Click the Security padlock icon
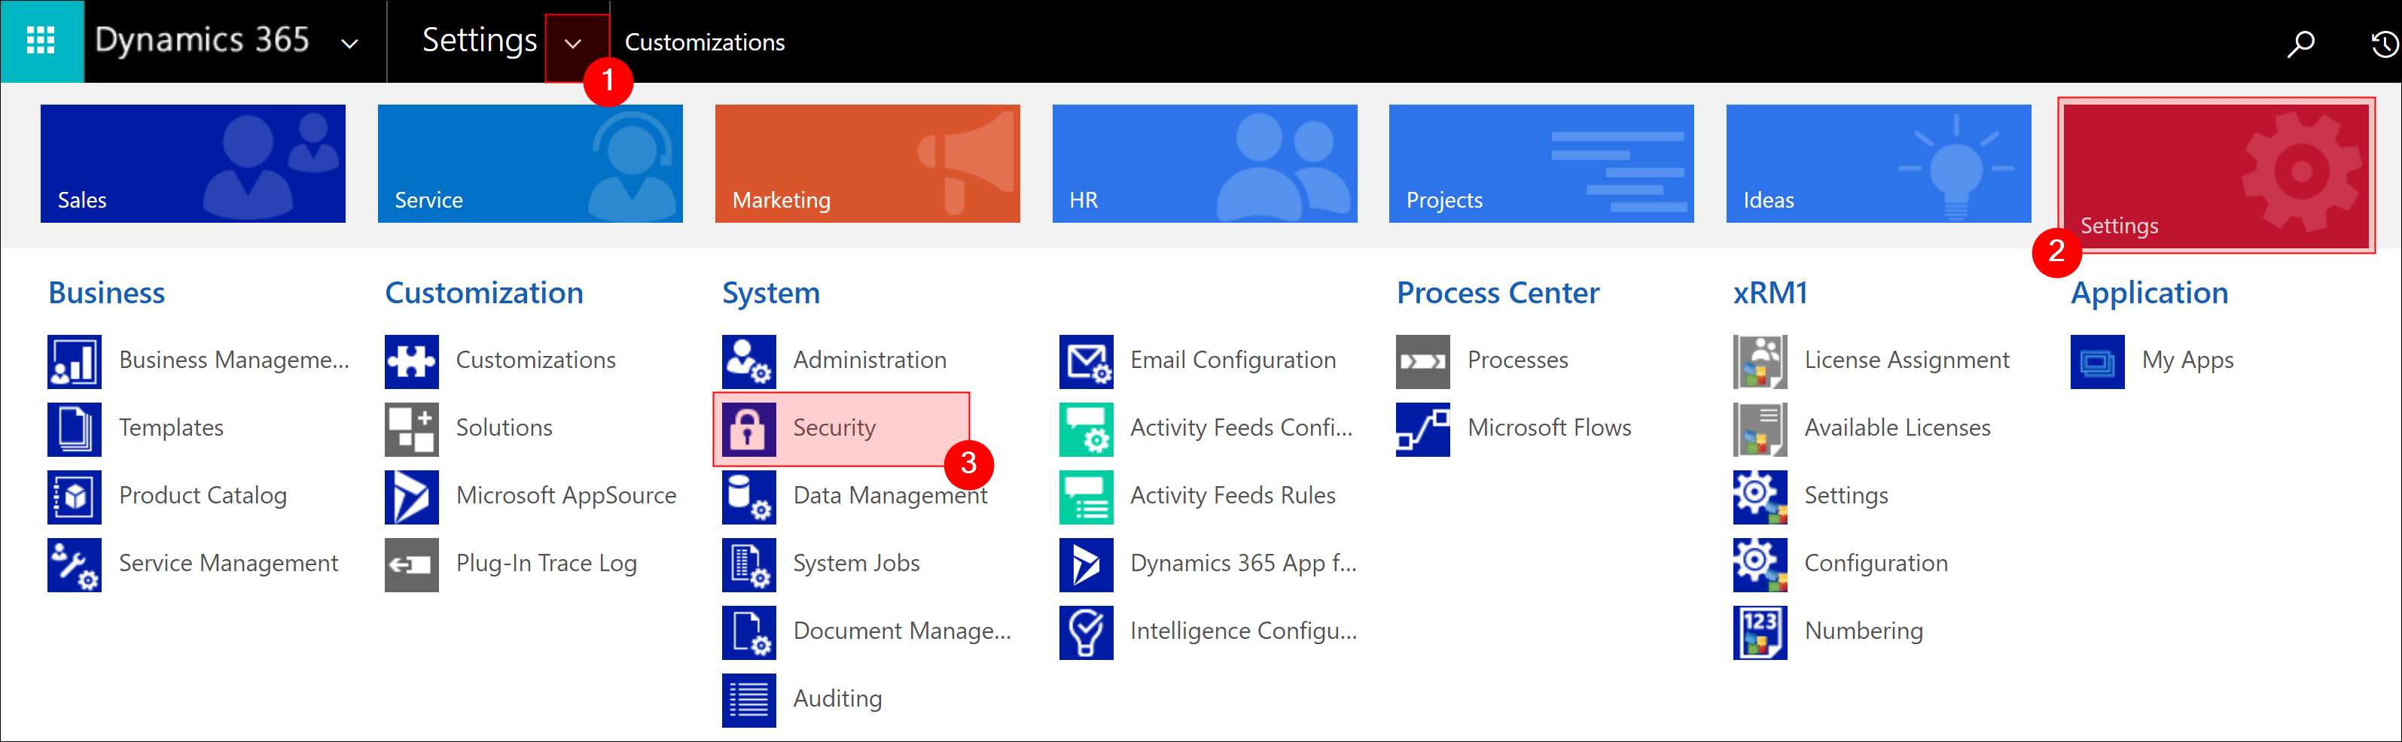Image resolution: width=2402 pixels, height=742 pixels. [748, 429]
